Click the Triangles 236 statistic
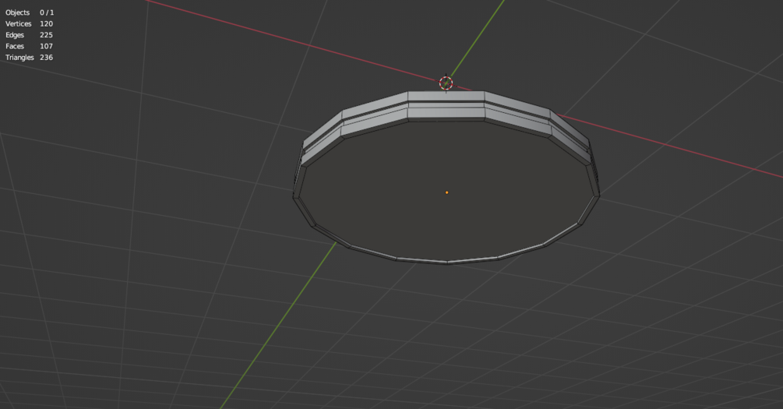 pyautogui.click(x=29, y=58)
